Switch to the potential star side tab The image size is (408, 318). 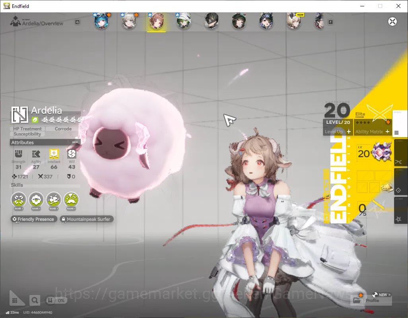tap(401, 210)
